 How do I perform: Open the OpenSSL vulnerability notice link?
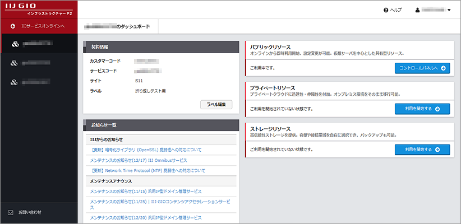coord(145,150)
